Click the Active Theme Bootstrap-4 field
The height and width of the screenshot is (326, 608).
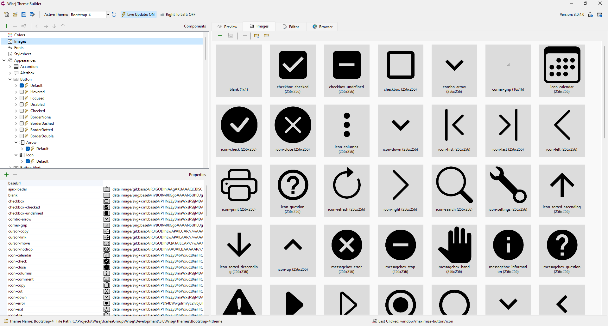click(88, 15)
